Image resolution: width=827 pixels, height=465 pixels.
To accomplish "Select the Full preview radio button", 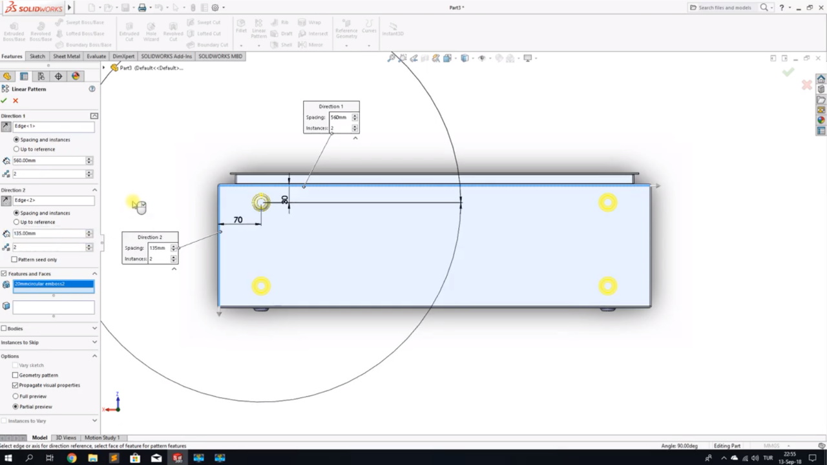I will (16, 397).
